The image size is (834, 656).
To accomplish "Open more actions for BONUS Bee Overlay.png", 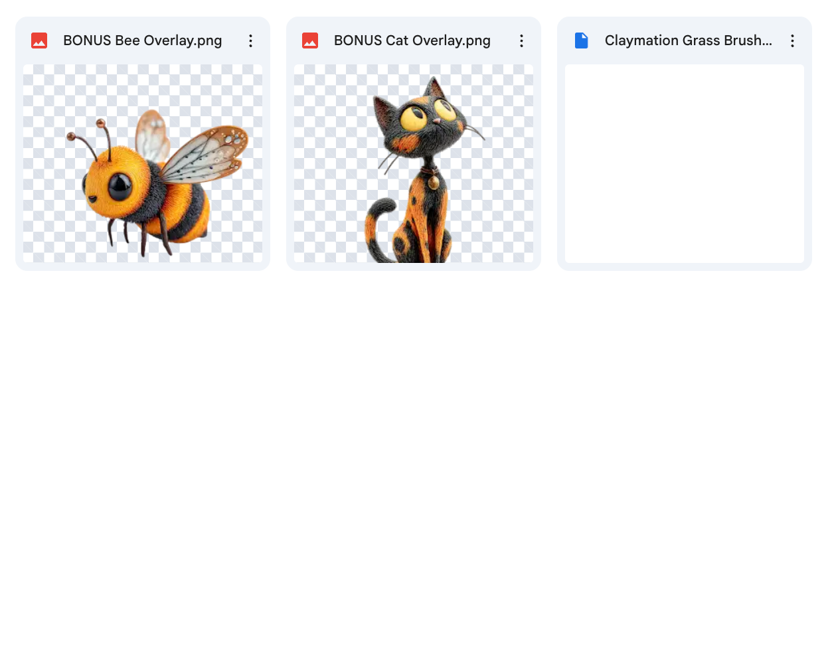I will (x=250, y=41).
